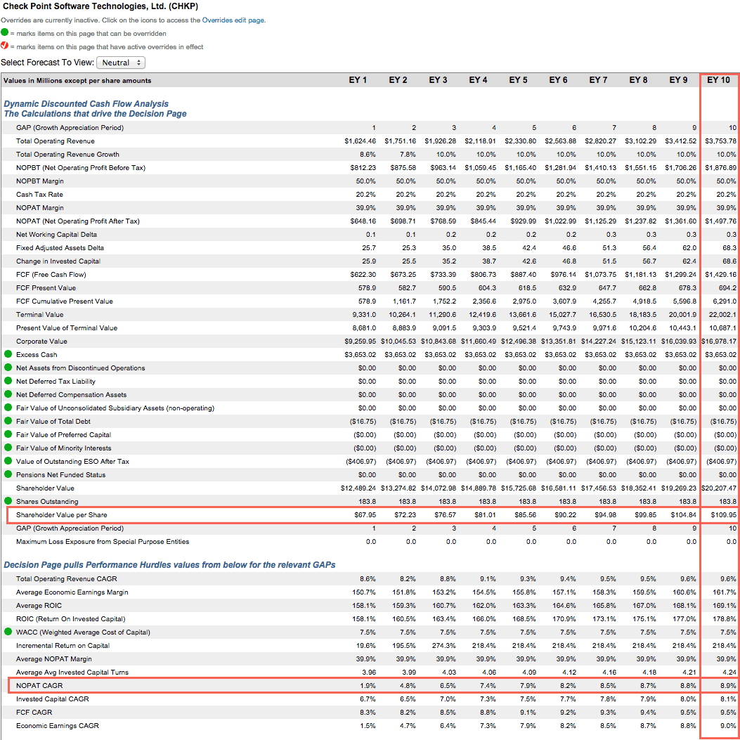Click the FCF (Free Cash Flow) row label

(51, 275)
